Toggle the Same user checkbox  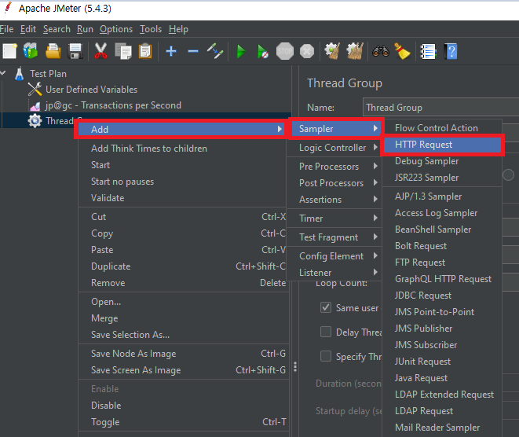326,307
